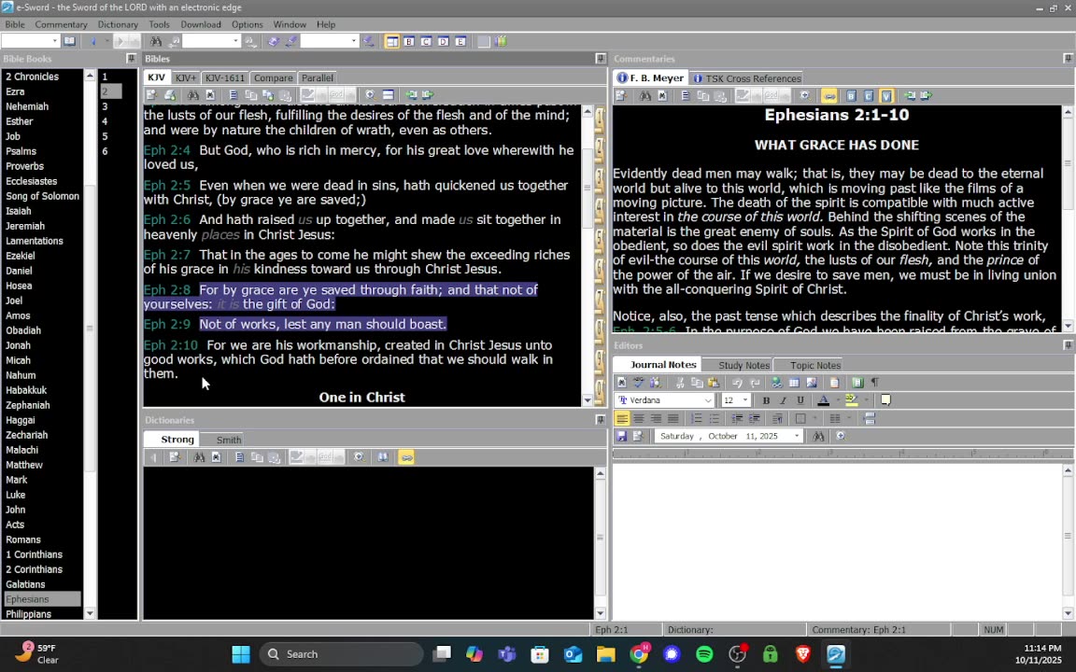Toggle highlighted V verse commentary button
This screenshot has width=1076, height=672.
885,95
